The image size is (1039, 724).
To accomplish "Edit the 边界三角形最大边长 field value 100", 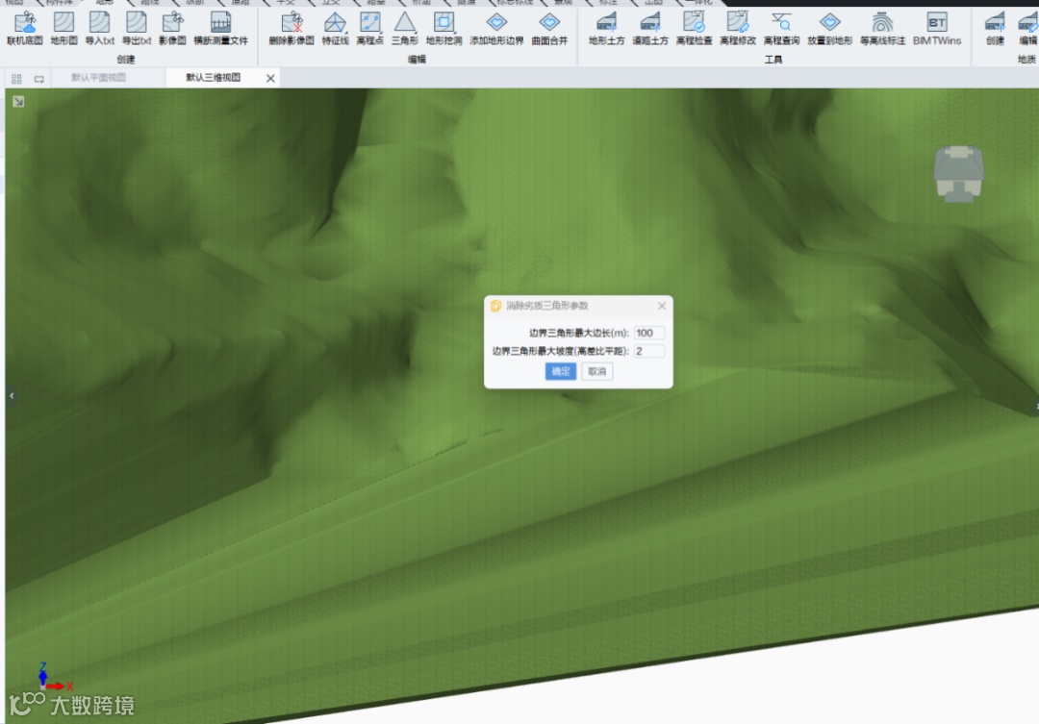I will [648, 333].
